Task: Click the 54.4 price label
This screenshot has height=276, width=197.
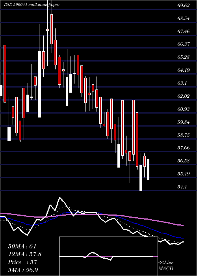Action: coord(182,187)
